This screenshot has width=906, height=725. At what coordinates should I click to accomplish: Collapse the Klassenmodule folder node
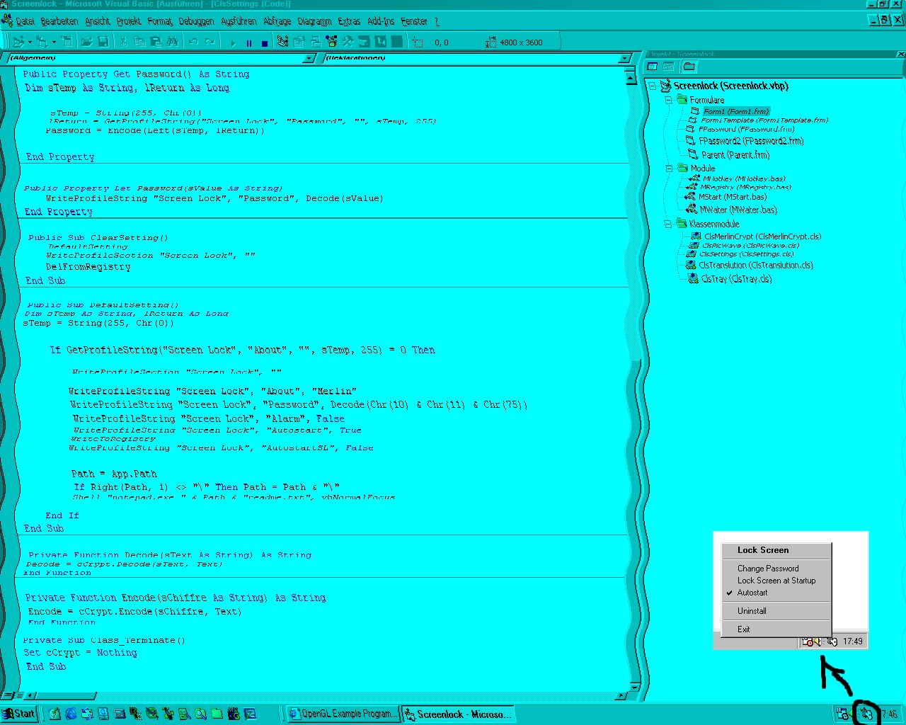pyautogui.click(x=668, y=224)
